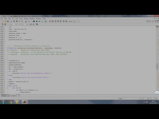Copy the selection using toolbar icon
The width and height of the screenshot is (159, 119).
pyautogui.click(x=14, y=21)
